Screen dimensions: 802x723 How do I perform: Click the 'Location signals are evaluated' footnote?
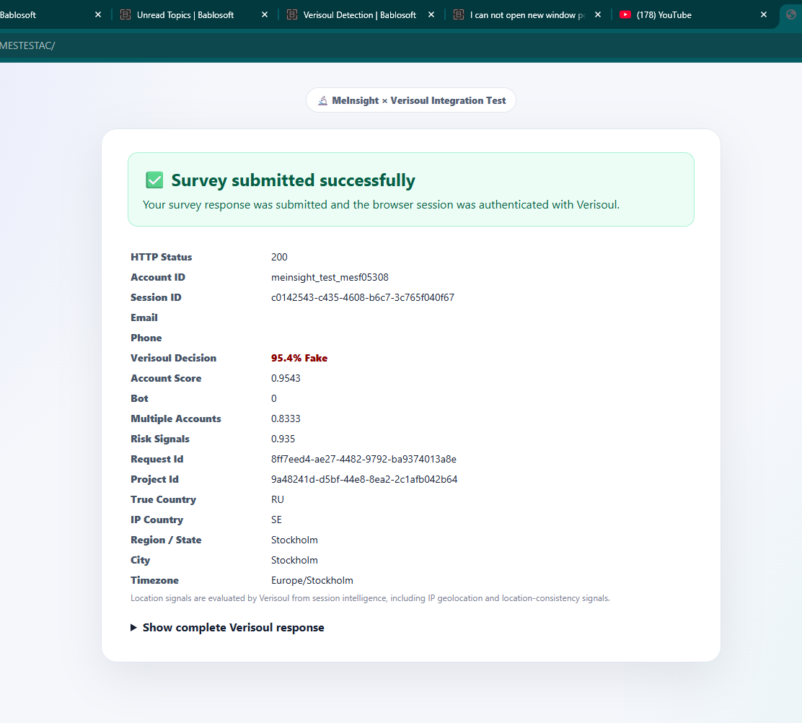[x=370, y=598]
